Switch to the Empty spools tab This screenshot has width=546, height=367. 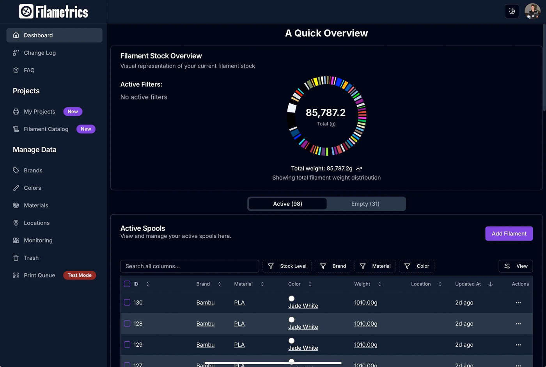pos(365,203)
